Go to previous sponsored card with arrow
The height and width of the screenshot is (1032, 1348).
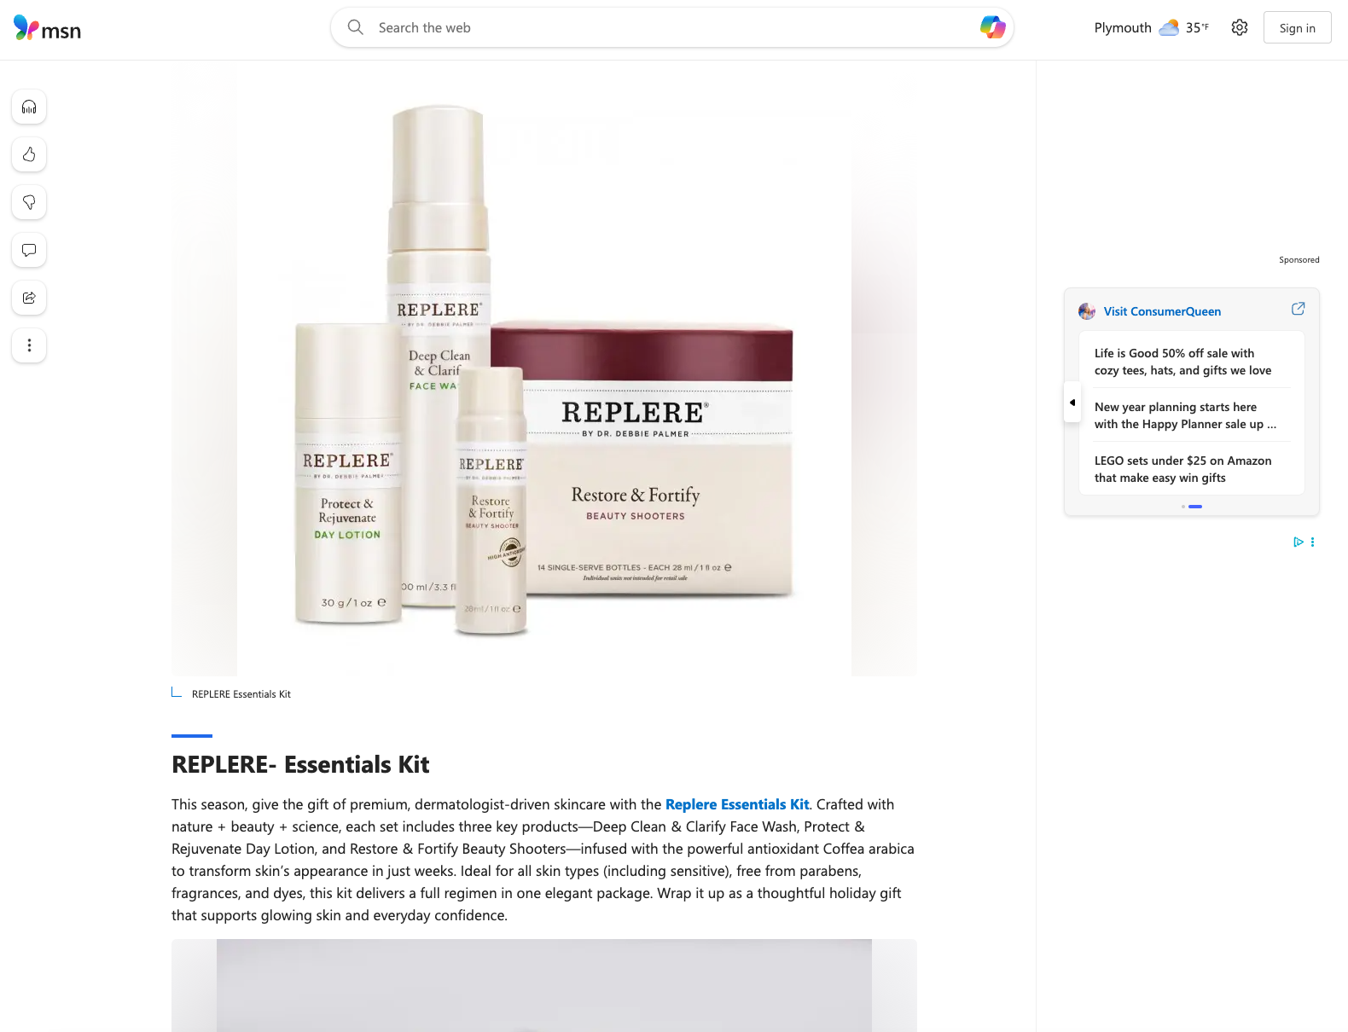click(1072, 403)
